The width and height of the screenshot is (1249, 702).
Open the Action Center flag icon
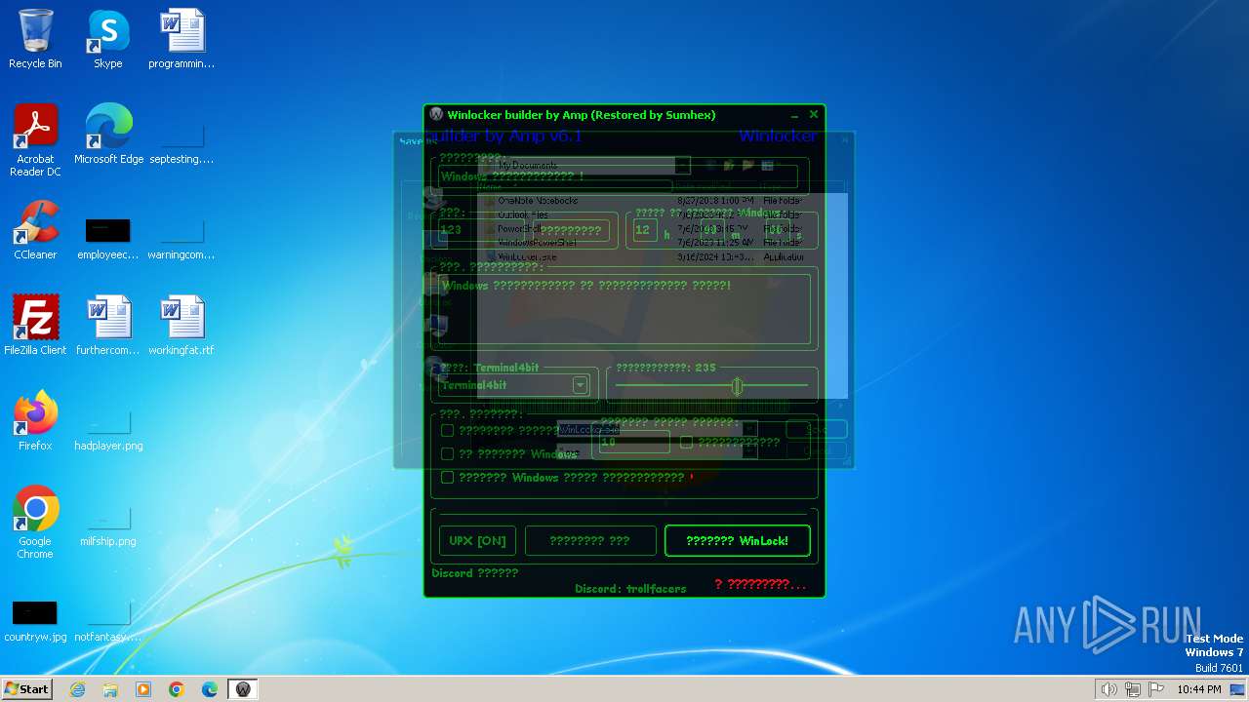click(x=1156, y=689)
